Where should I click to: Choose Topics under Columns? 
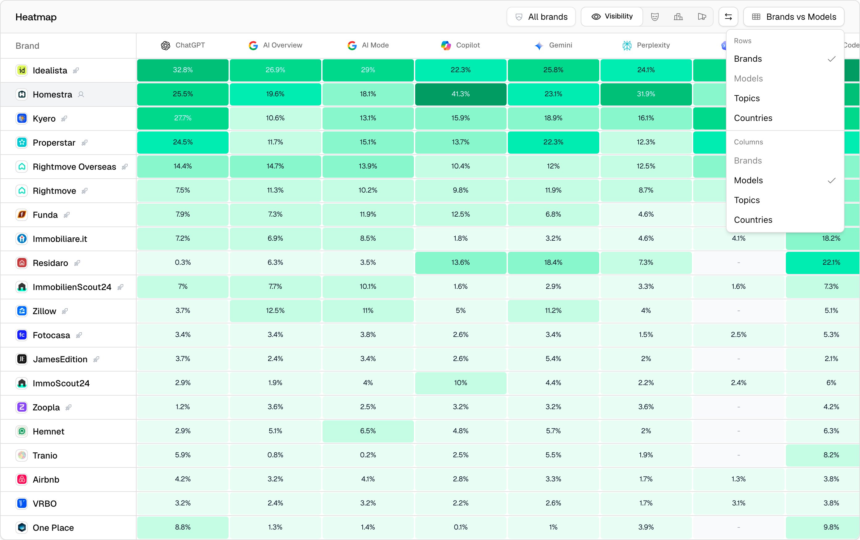point(785,200)
